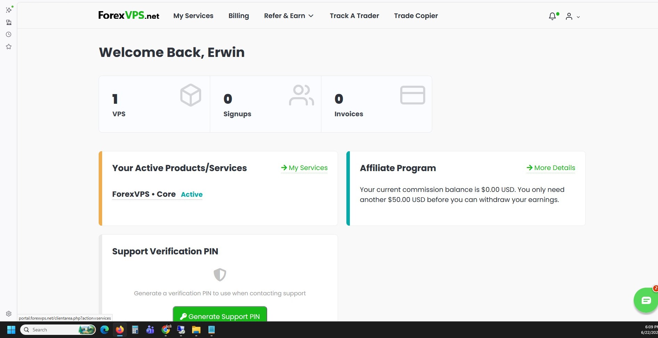This screenshot has height=338, width=658.
Task: Click the Signups people icon
Action: [302, 95]
